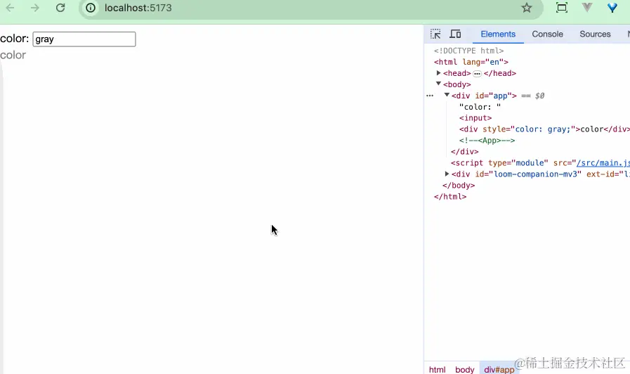Go forward in browser history
Viewport: 630px width, 374px height.
(x=35, y=8)
